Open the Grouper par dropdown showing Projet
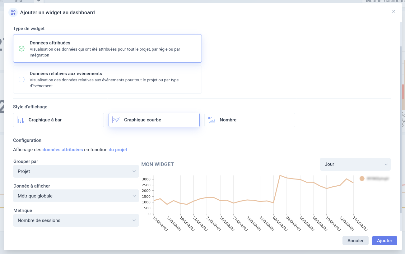The width and height of the screenshot is (405, 254). [76, 171]
